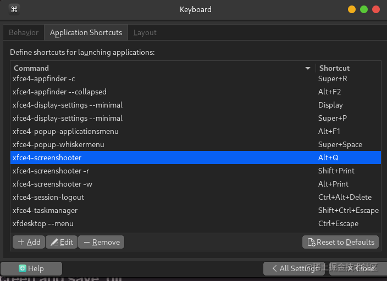Click the Super+R shortcut cell
The image size is (387, 281).
[x=333, y=79]
